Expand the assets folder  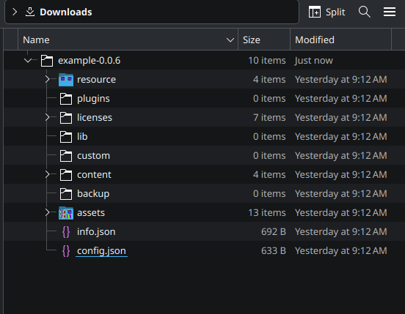(x=47, y=212)
